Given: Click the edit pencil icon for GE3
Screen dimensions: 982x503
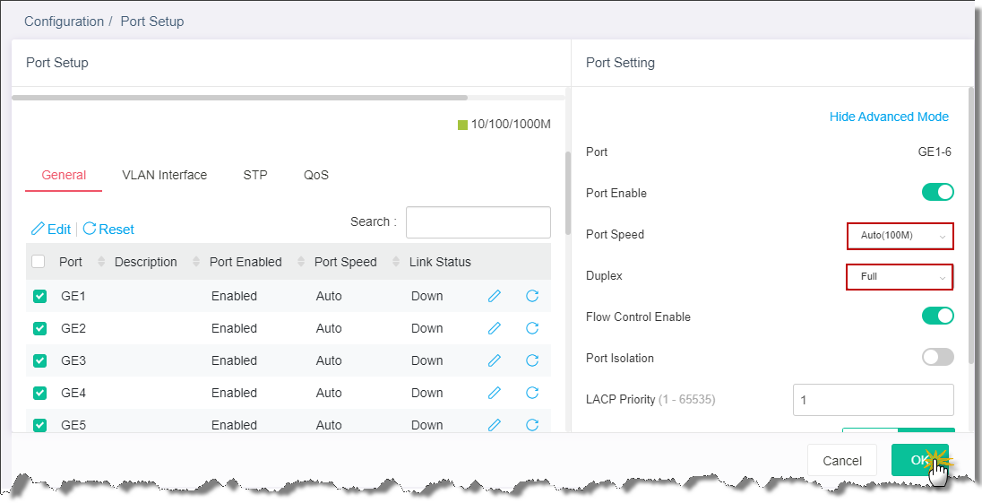Looking at the screenshot, I should (494, 360).
